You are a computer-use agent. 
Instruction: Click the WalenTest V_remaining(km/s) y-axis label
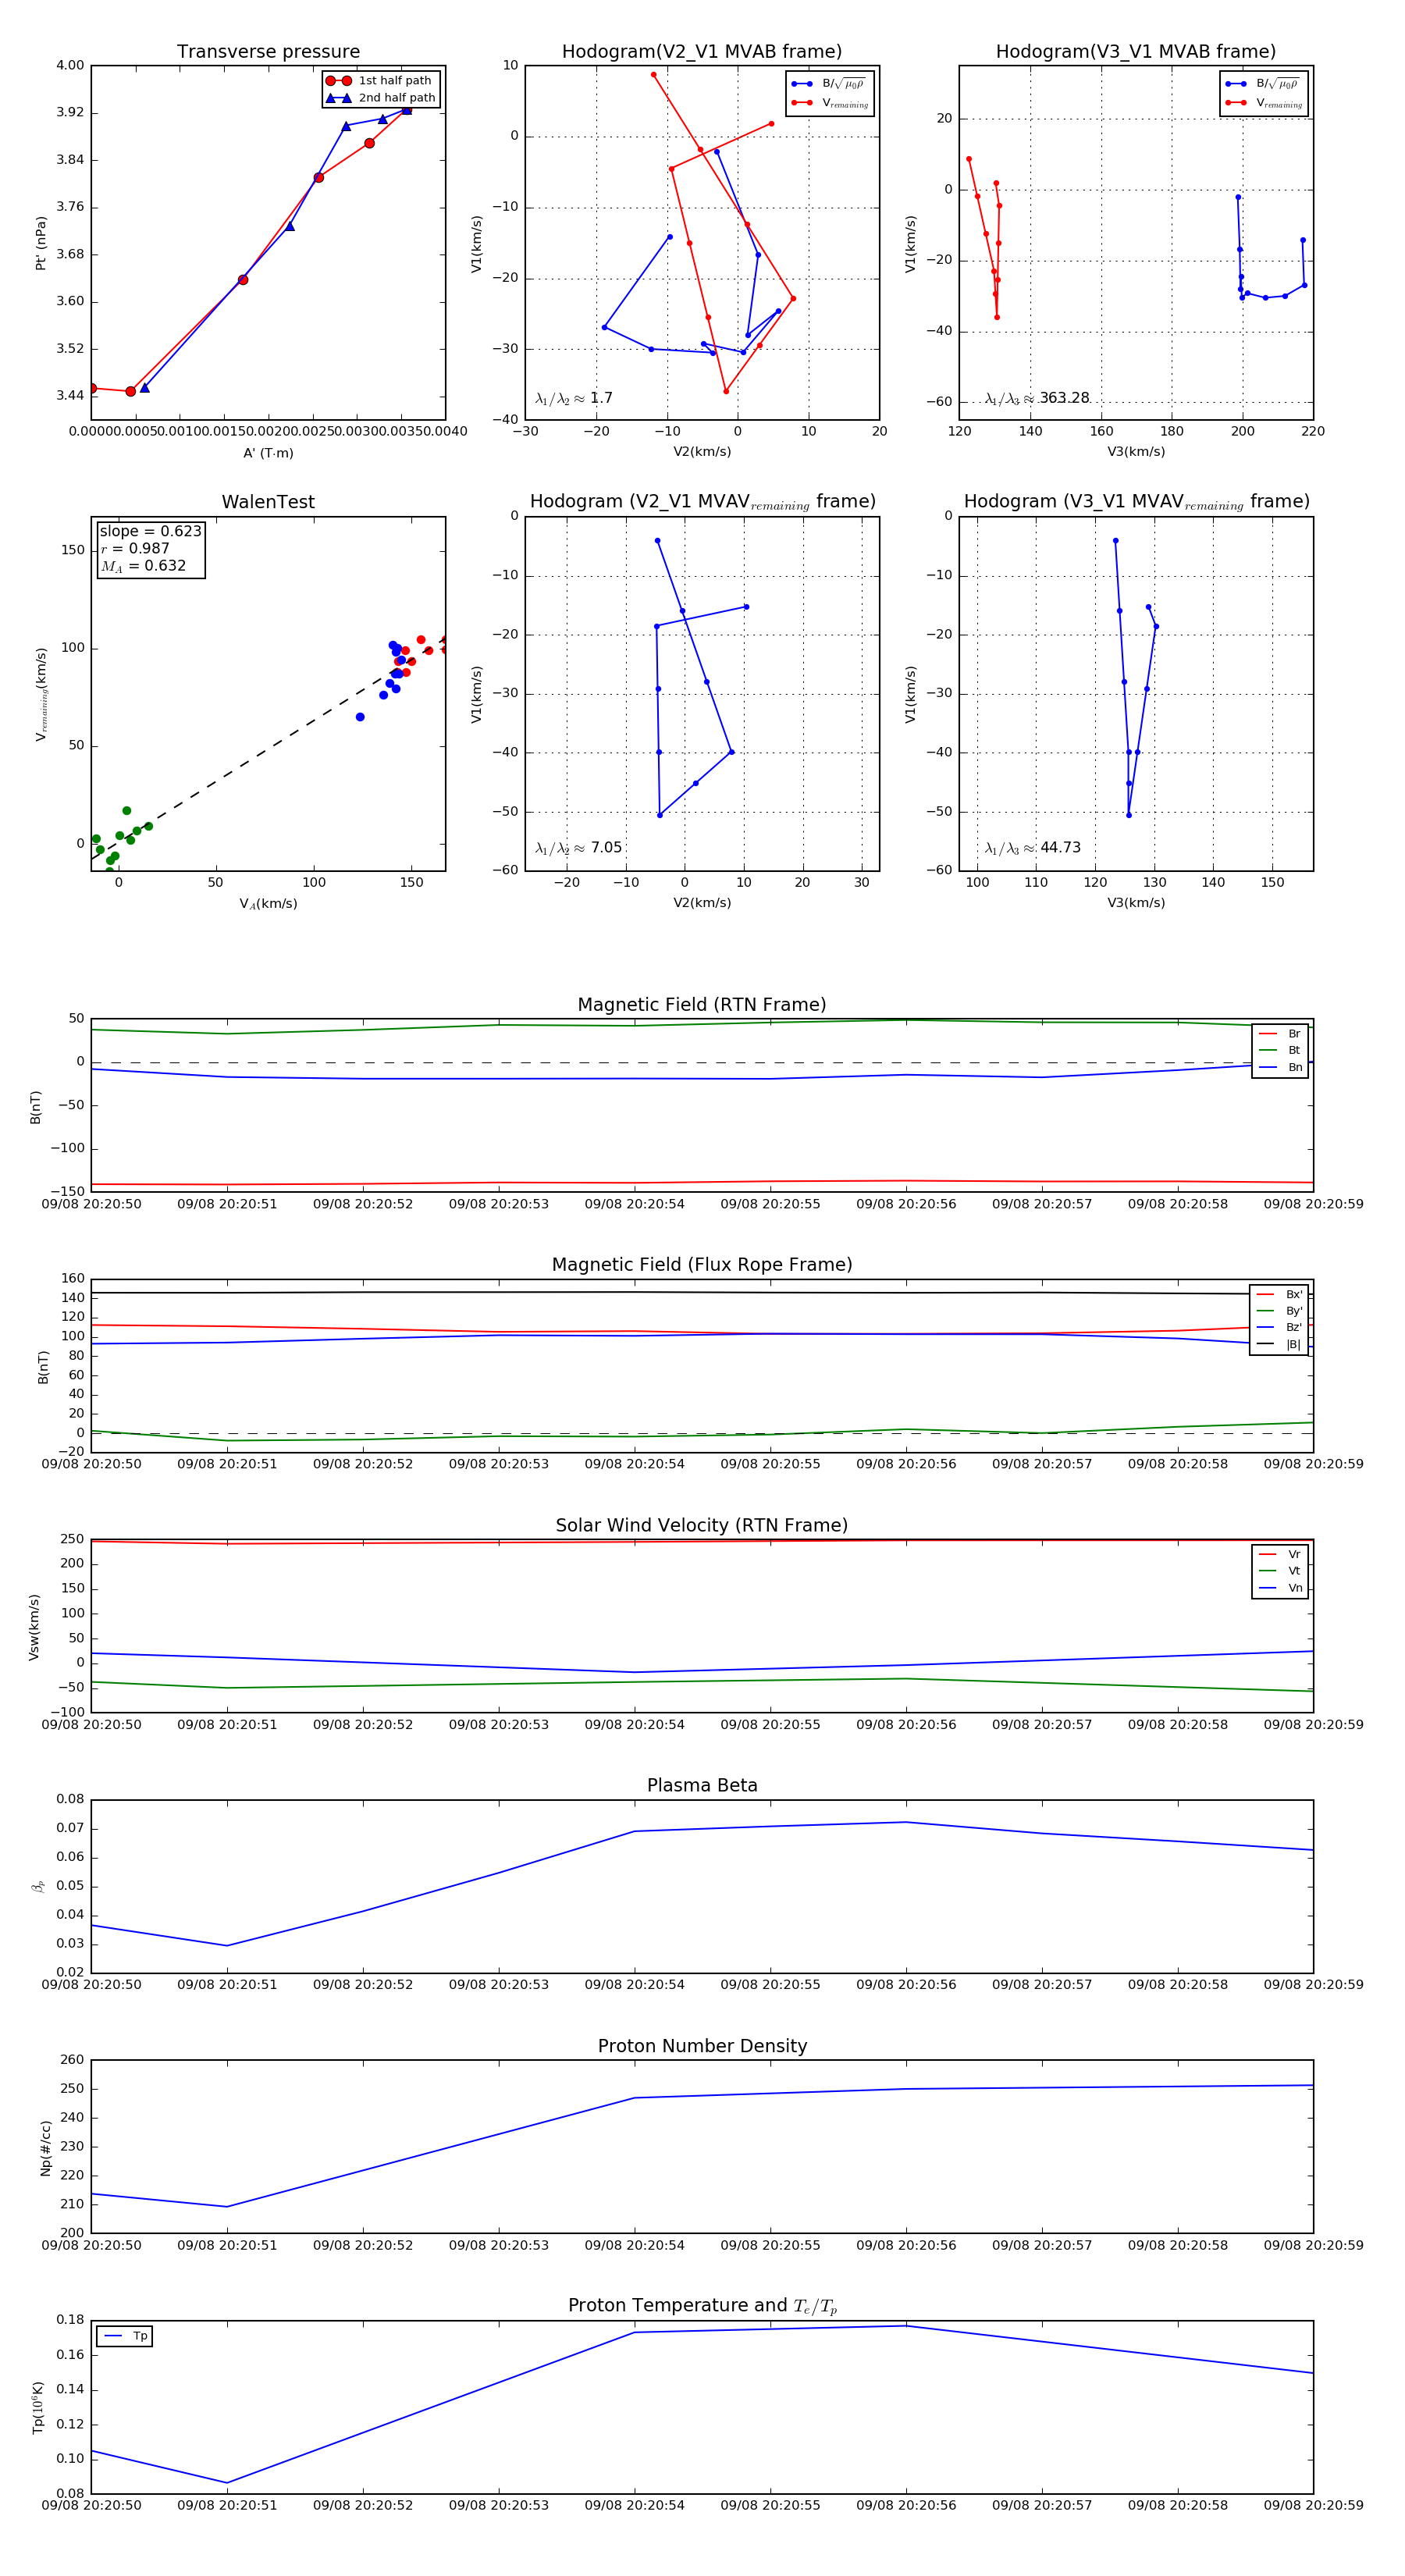[x=41, y=694]
